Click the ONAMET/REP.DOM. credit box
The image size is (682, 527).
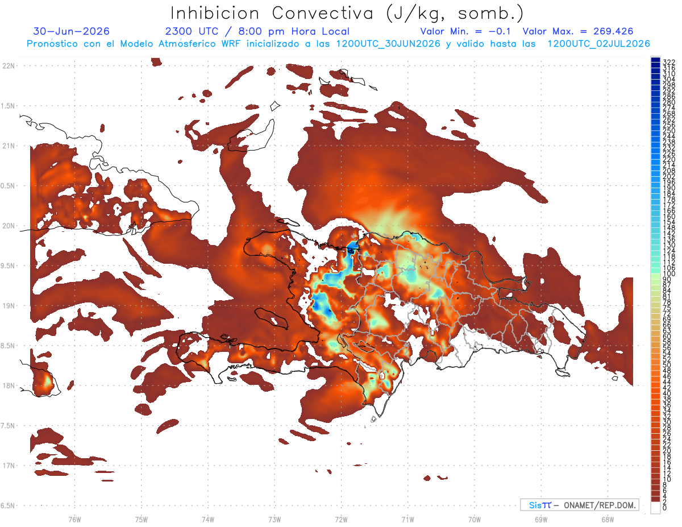[579, 505]
